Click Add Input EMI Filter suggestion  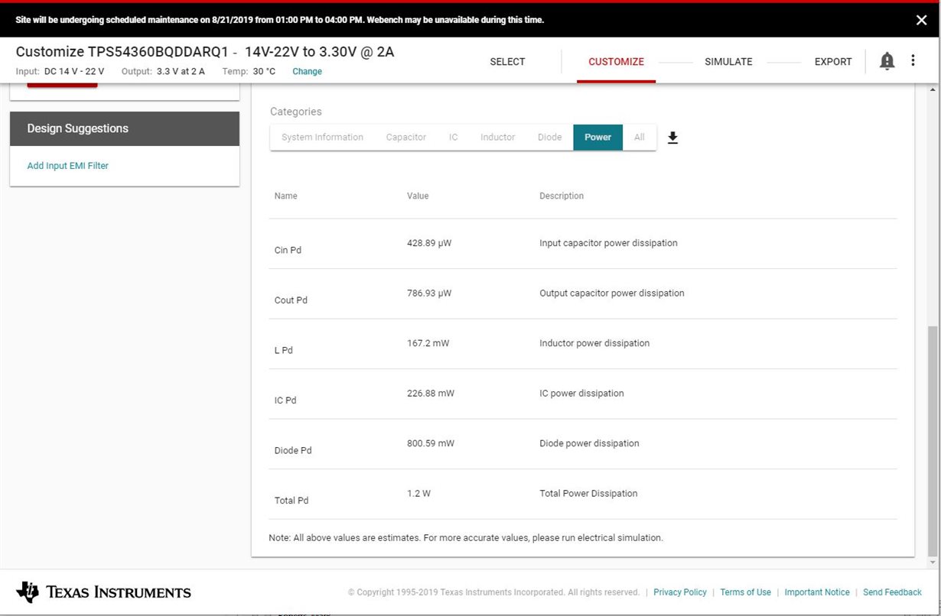point(68,166)
